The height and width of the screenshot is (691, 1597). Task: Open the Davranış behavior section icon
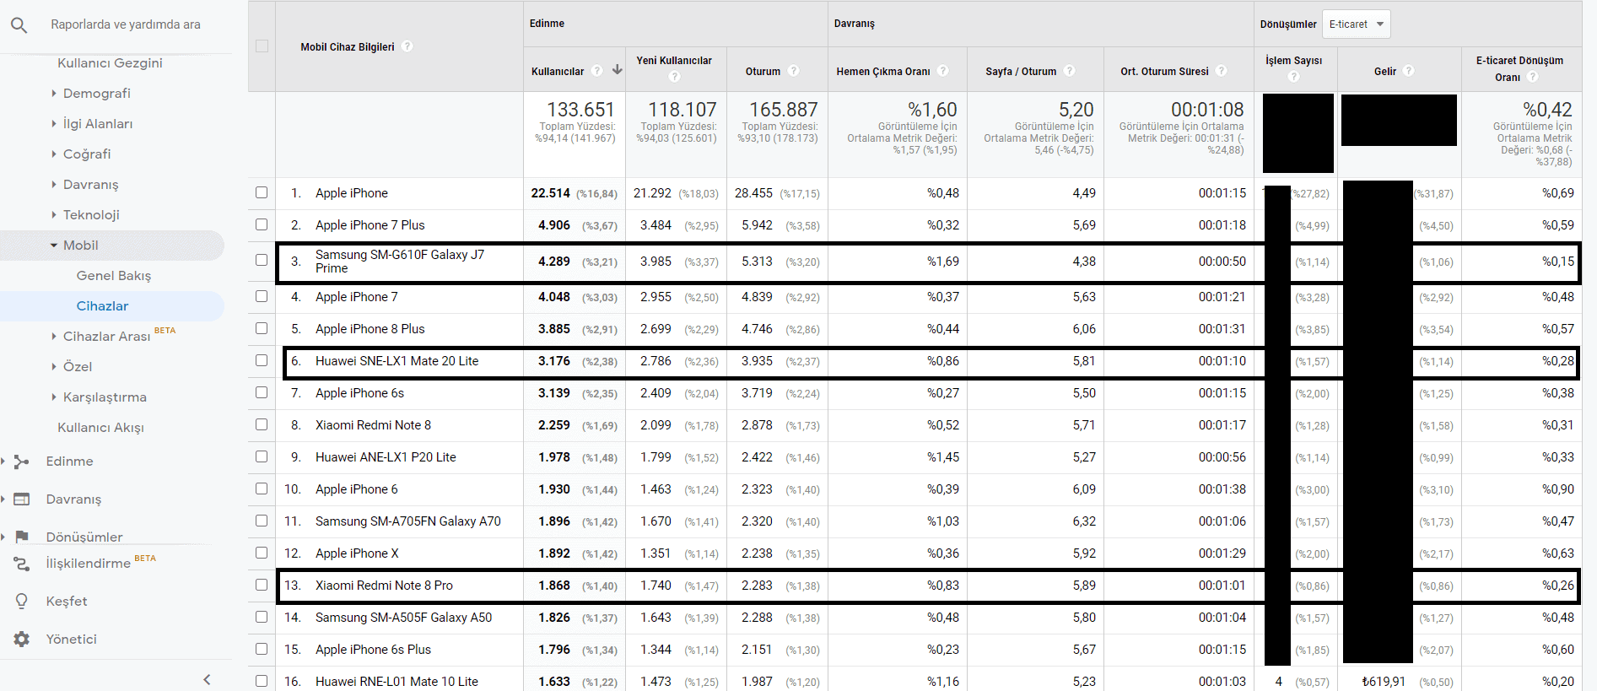pos(22,499)
